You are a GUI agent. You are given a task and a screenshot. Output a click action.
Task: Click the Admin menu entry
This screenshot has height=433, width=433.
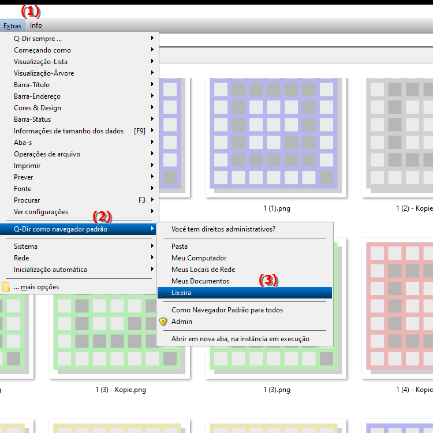(245, 322)
